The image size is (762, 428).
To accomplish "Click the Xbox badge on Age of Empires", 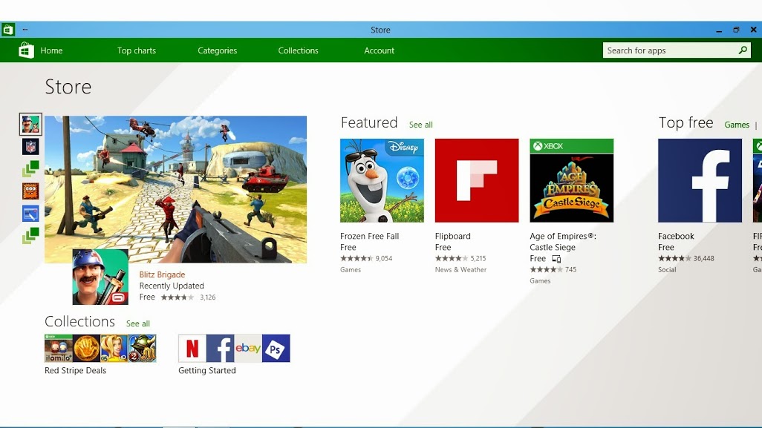I will 572,146.
